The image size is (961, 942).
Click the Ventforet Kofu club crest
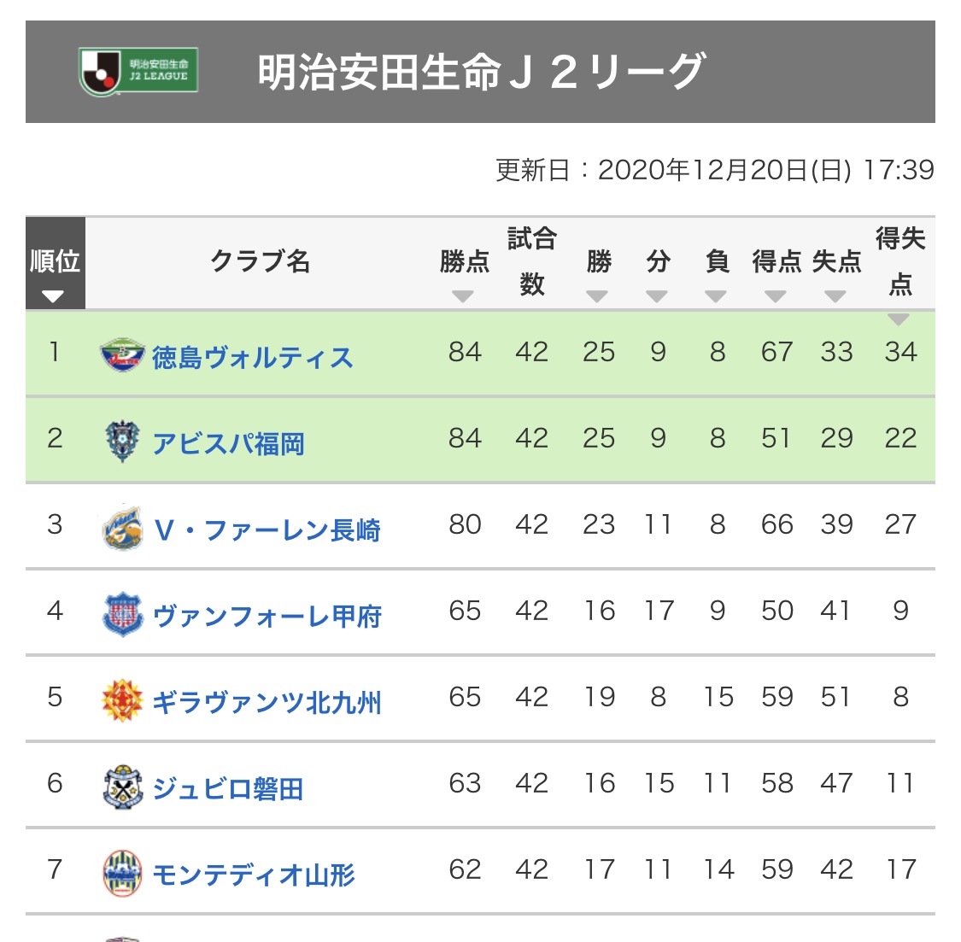122,614
